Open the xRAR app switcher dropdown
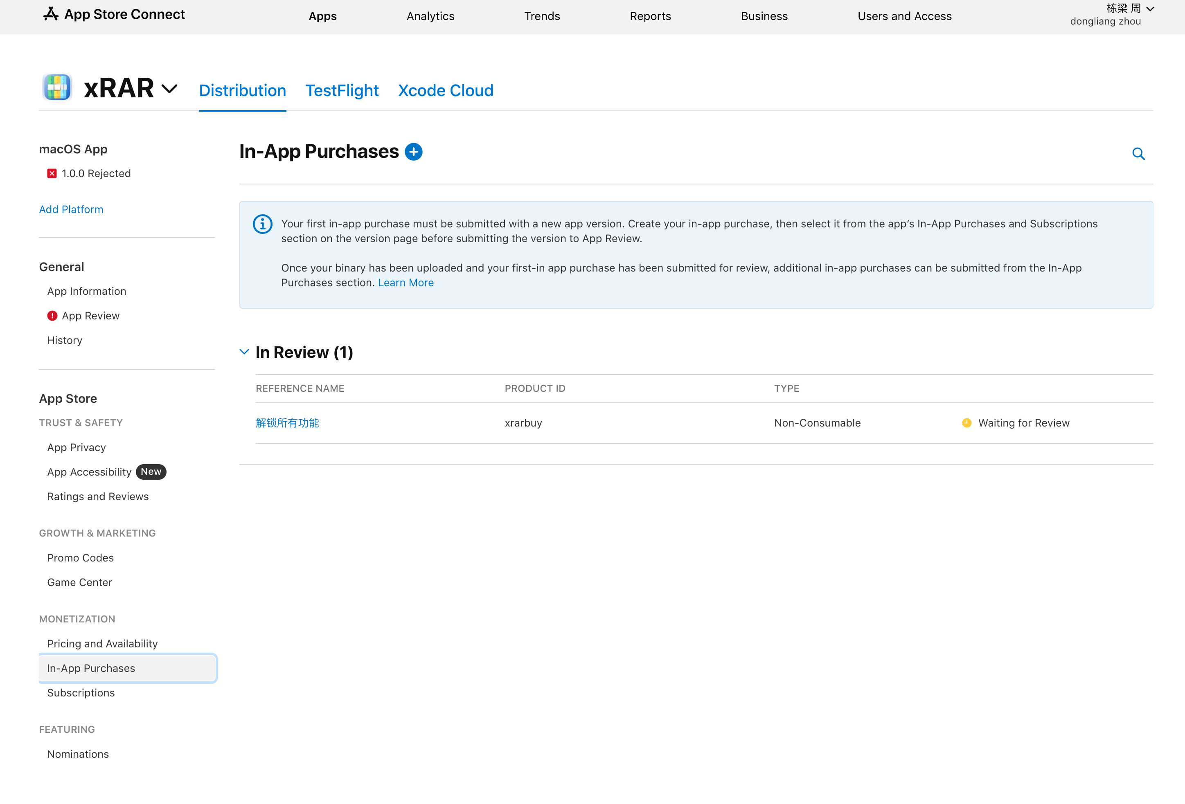The height and width of the screenshot is (804, 1185). pyautogui.click(x=169, y=89)
